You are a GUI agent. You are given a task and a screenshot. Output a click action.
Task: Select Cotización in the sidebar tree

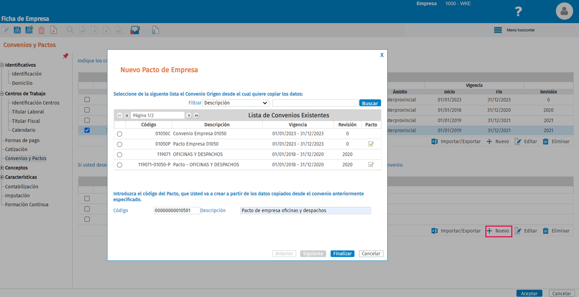pos(16,149)
